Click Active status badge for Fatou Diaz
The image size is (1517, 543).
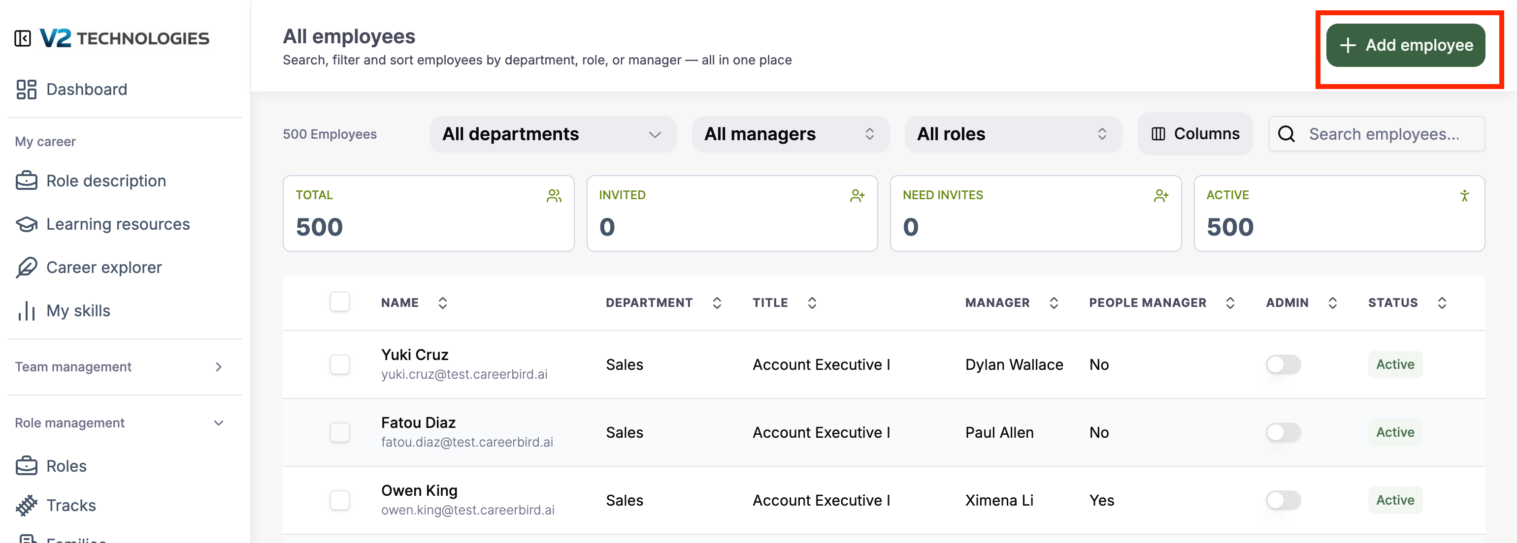coord(1395,432)
